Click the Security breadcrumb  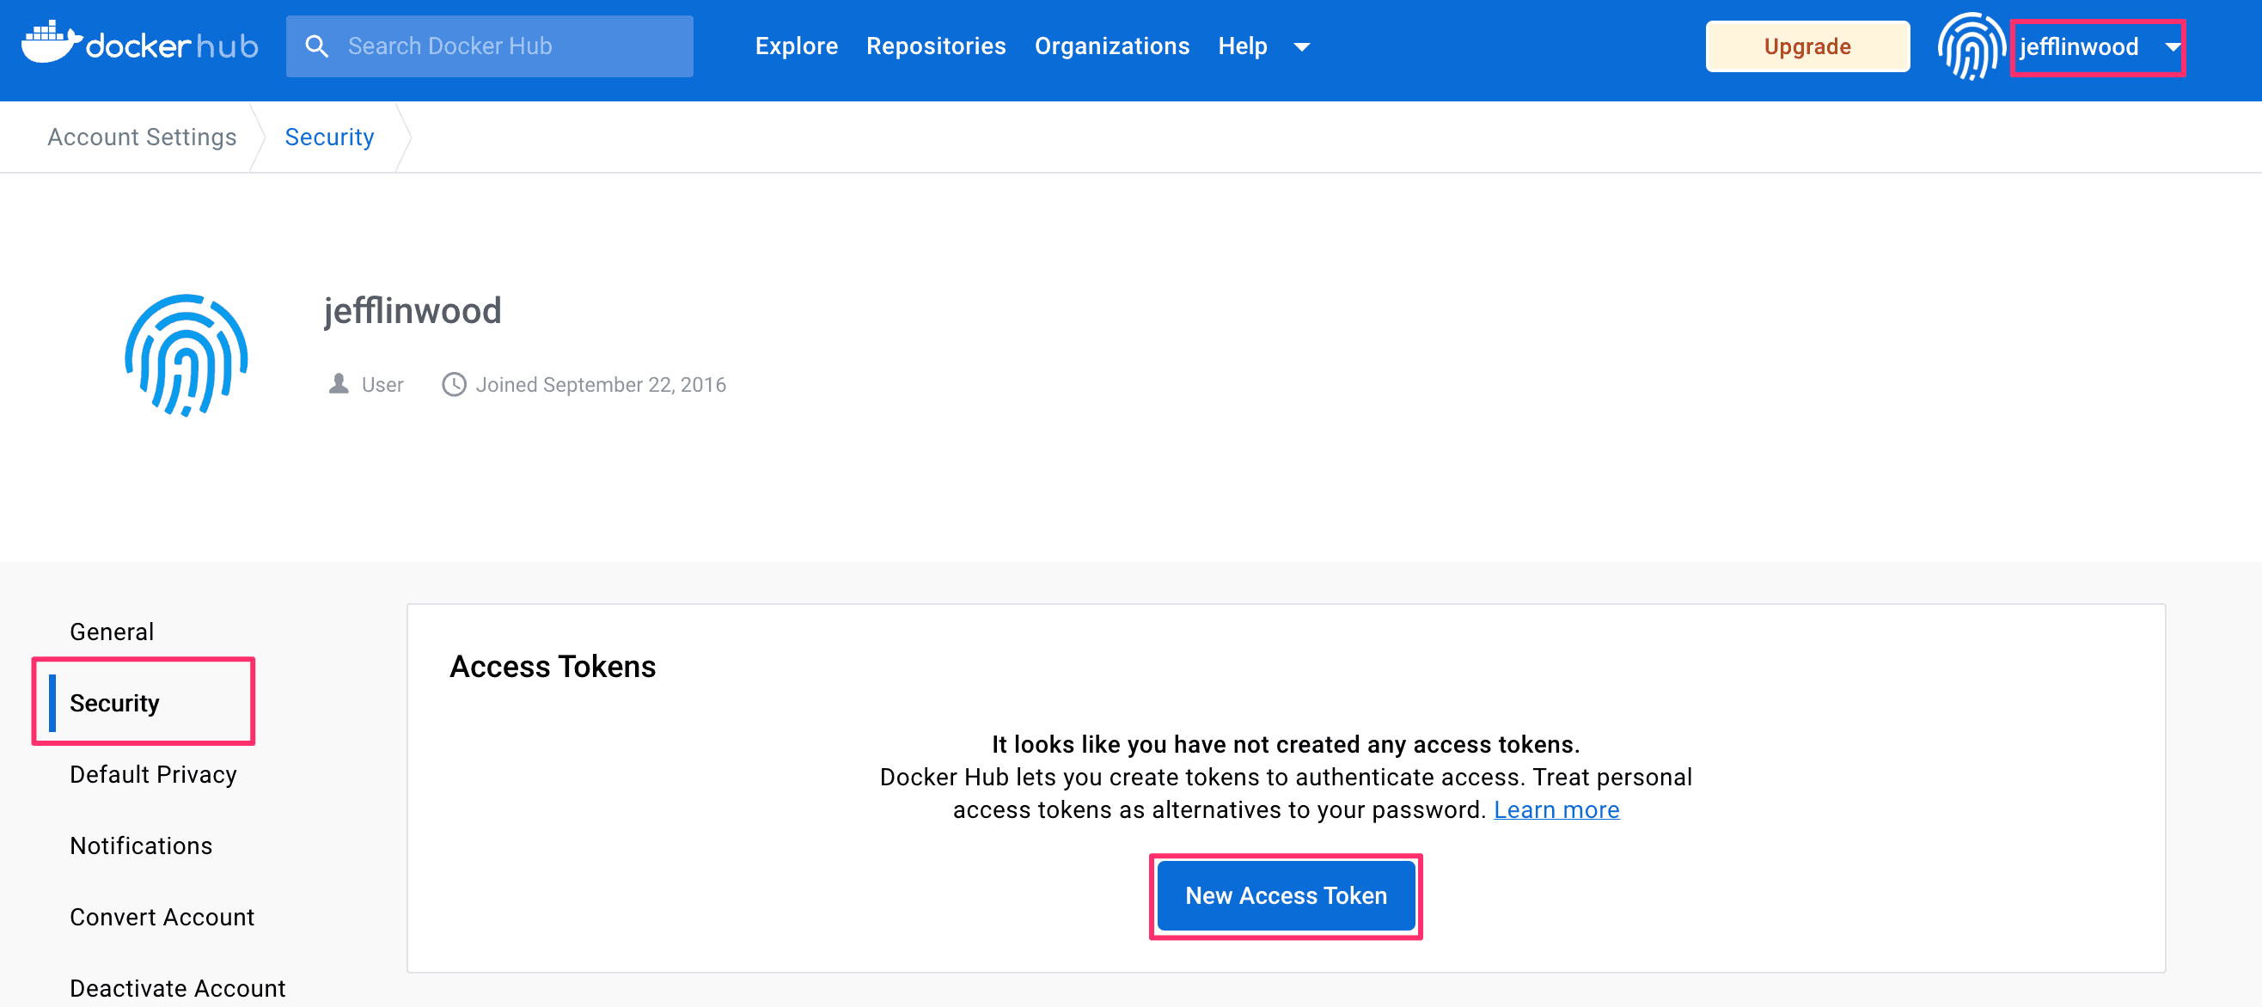329,137
